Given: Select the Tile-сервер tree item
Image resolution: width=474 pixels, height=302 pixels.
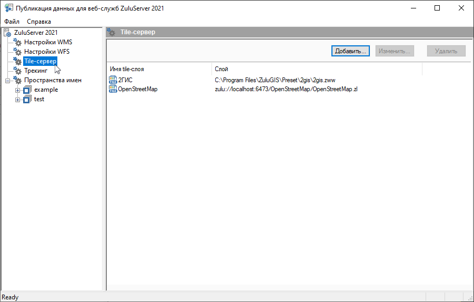Looking at the screenshot, I should 41,61.
